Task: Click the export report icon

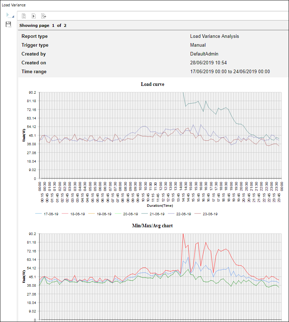Action: pyautogui.click(x=43, y=16)
